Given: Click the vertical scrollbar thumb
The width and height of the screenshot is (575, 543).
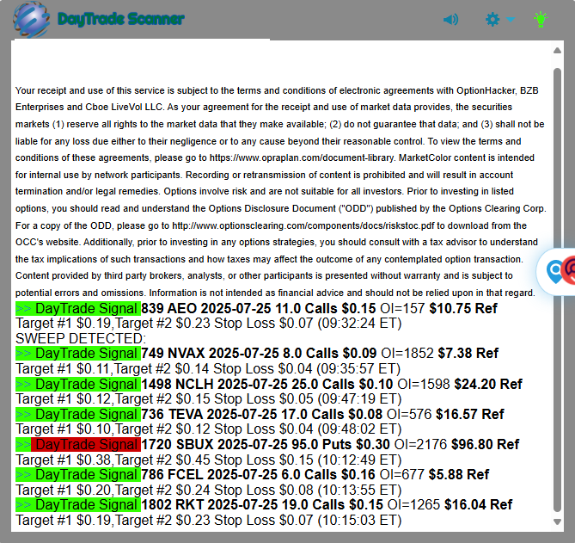Looking at the screenshot, I should 557,289.
